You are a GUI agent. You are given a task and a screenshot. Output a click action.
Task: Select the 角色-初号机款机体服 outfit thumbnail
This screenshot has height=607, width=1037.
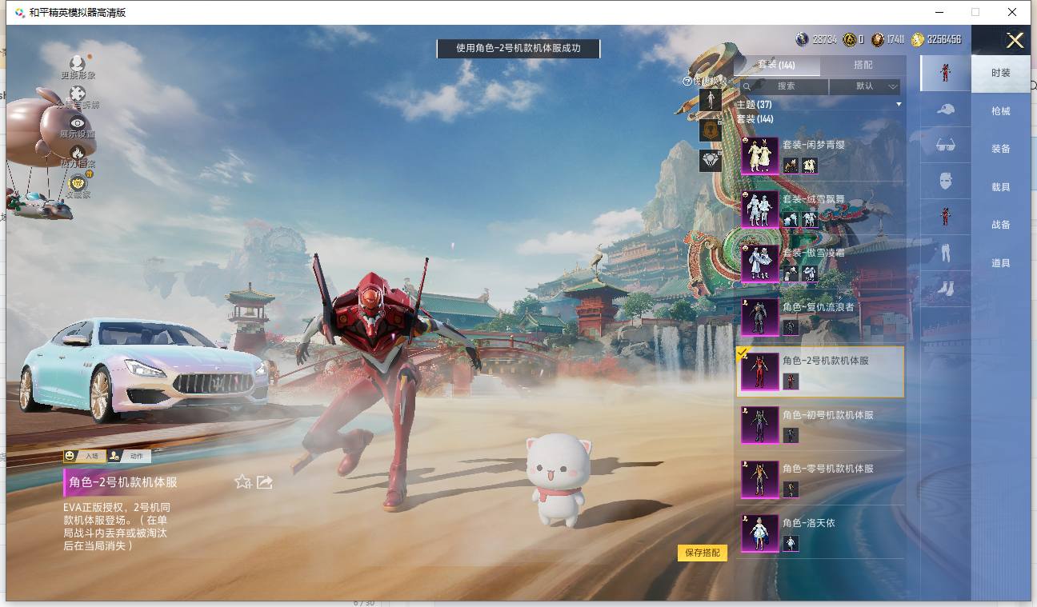point(759,425)
